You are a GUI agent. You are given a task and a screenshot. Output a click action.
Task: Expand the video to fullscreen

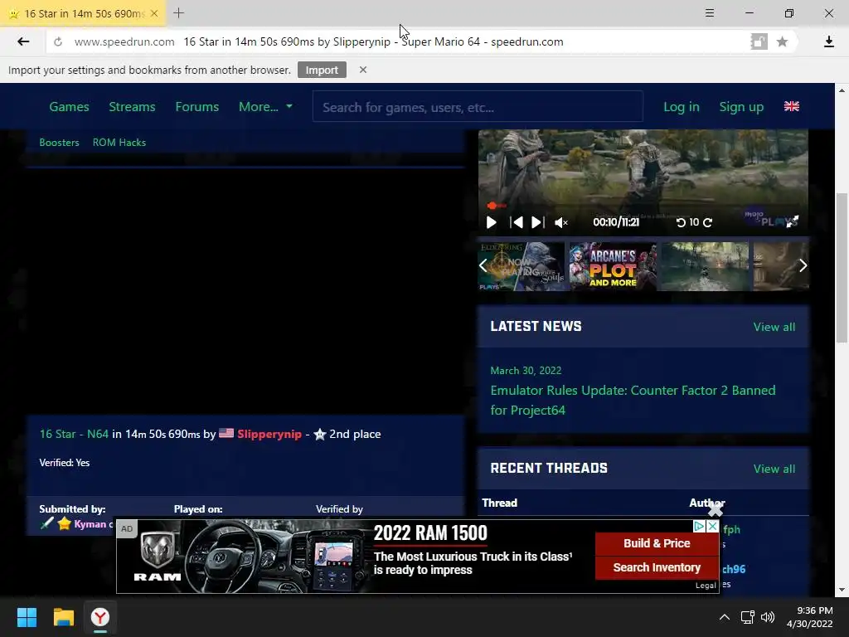tap(792, 221)
